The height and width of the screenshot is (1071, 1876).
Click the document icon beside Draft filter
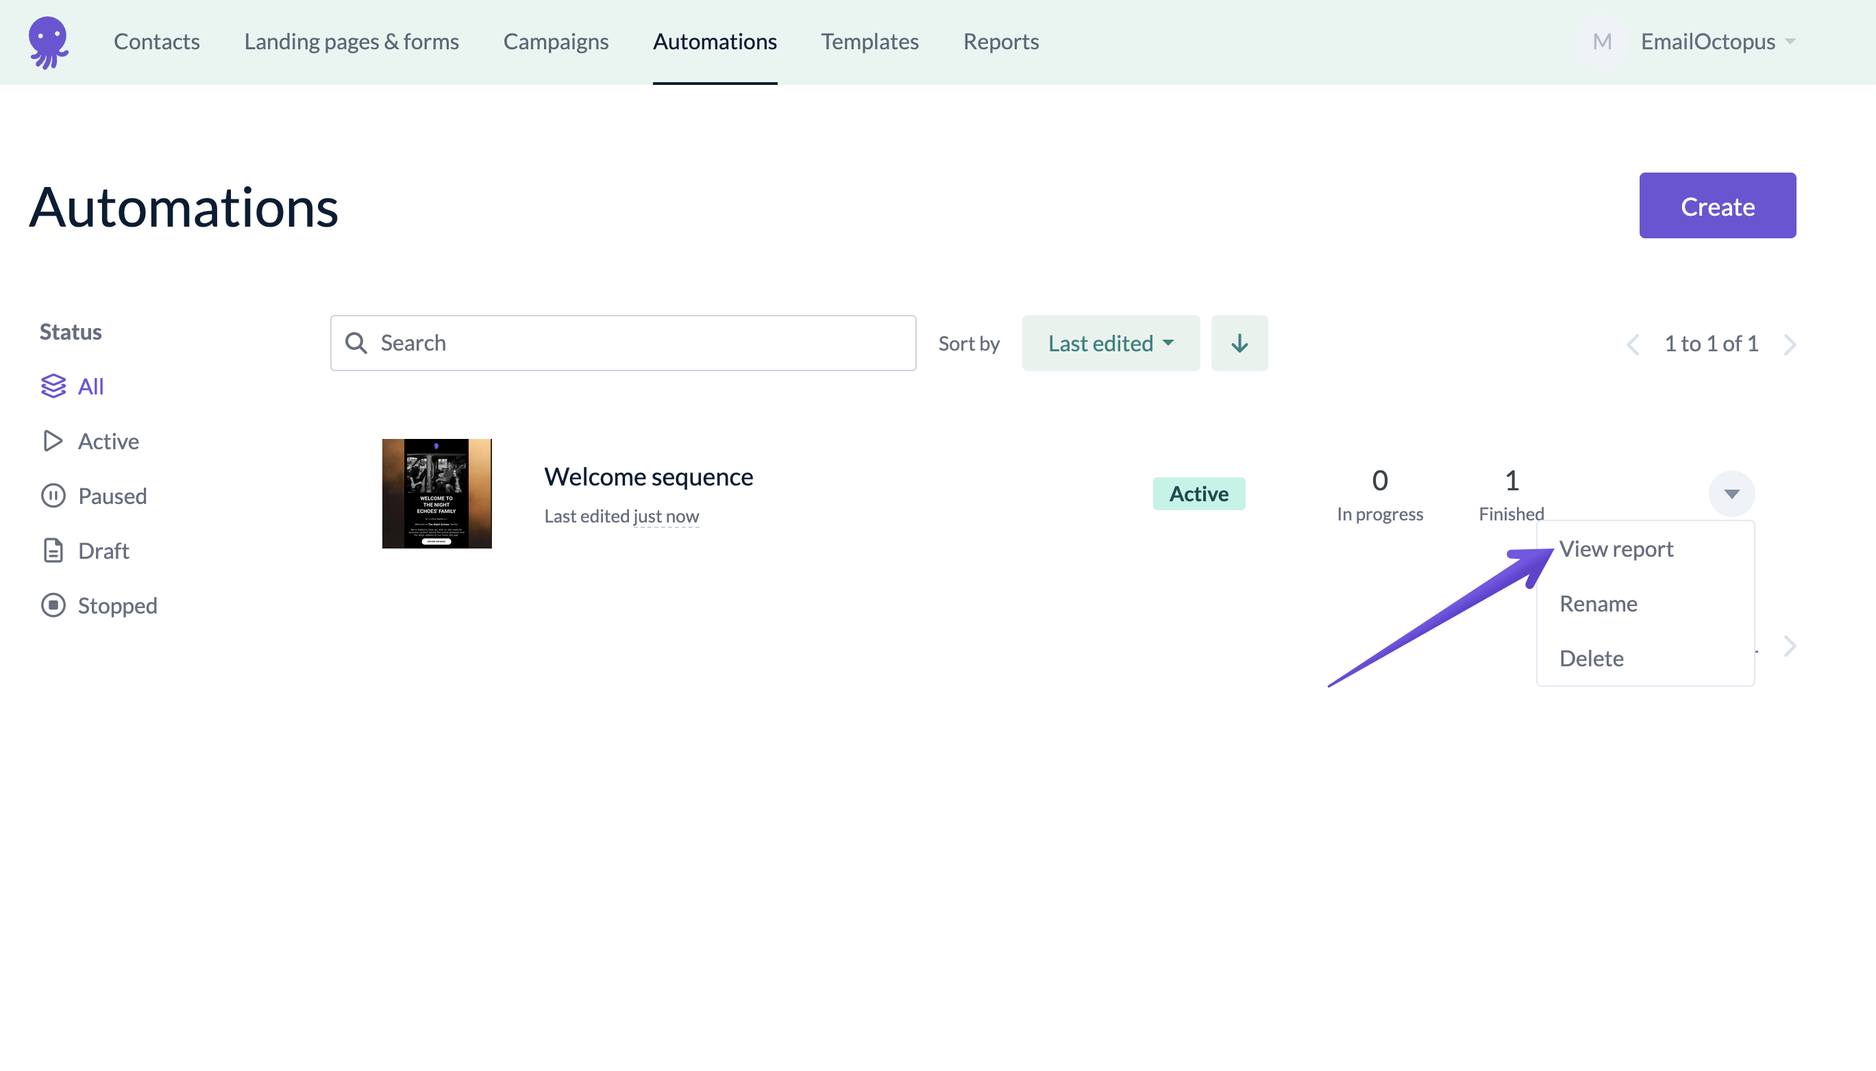53,550
